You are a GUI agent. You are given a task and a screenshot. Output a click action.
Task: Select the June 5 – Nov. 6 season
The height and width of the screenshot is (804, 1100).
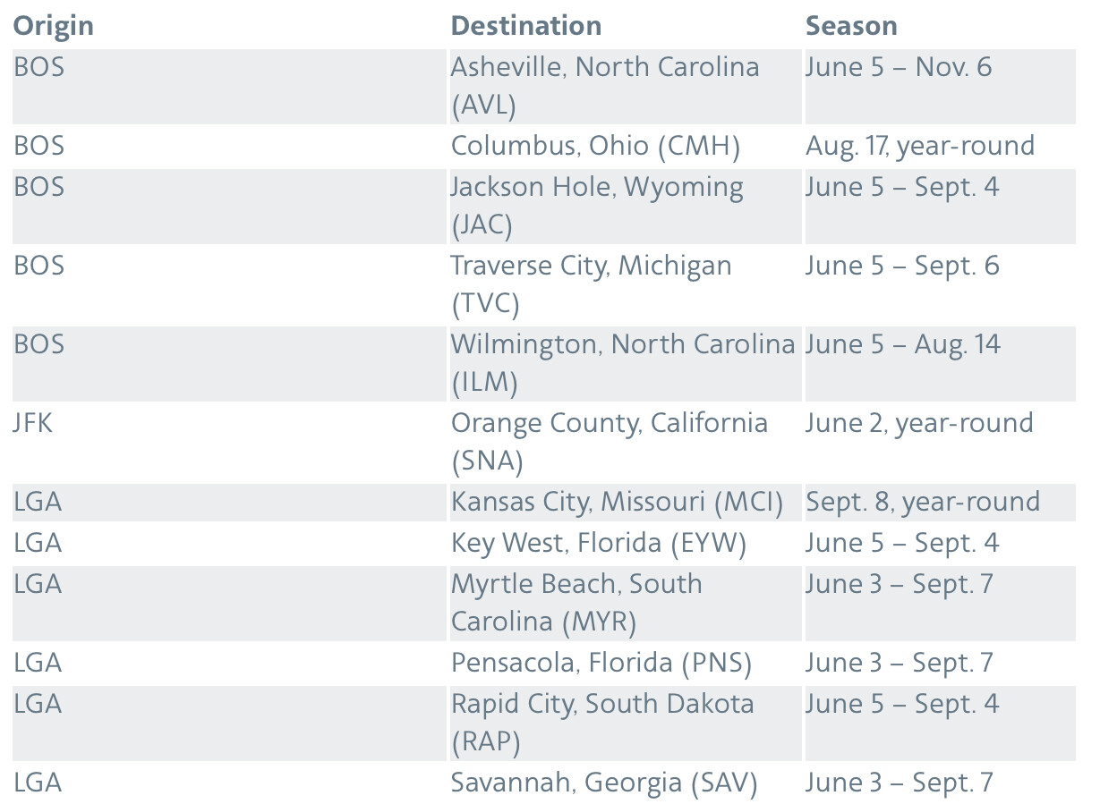(898, 67)
